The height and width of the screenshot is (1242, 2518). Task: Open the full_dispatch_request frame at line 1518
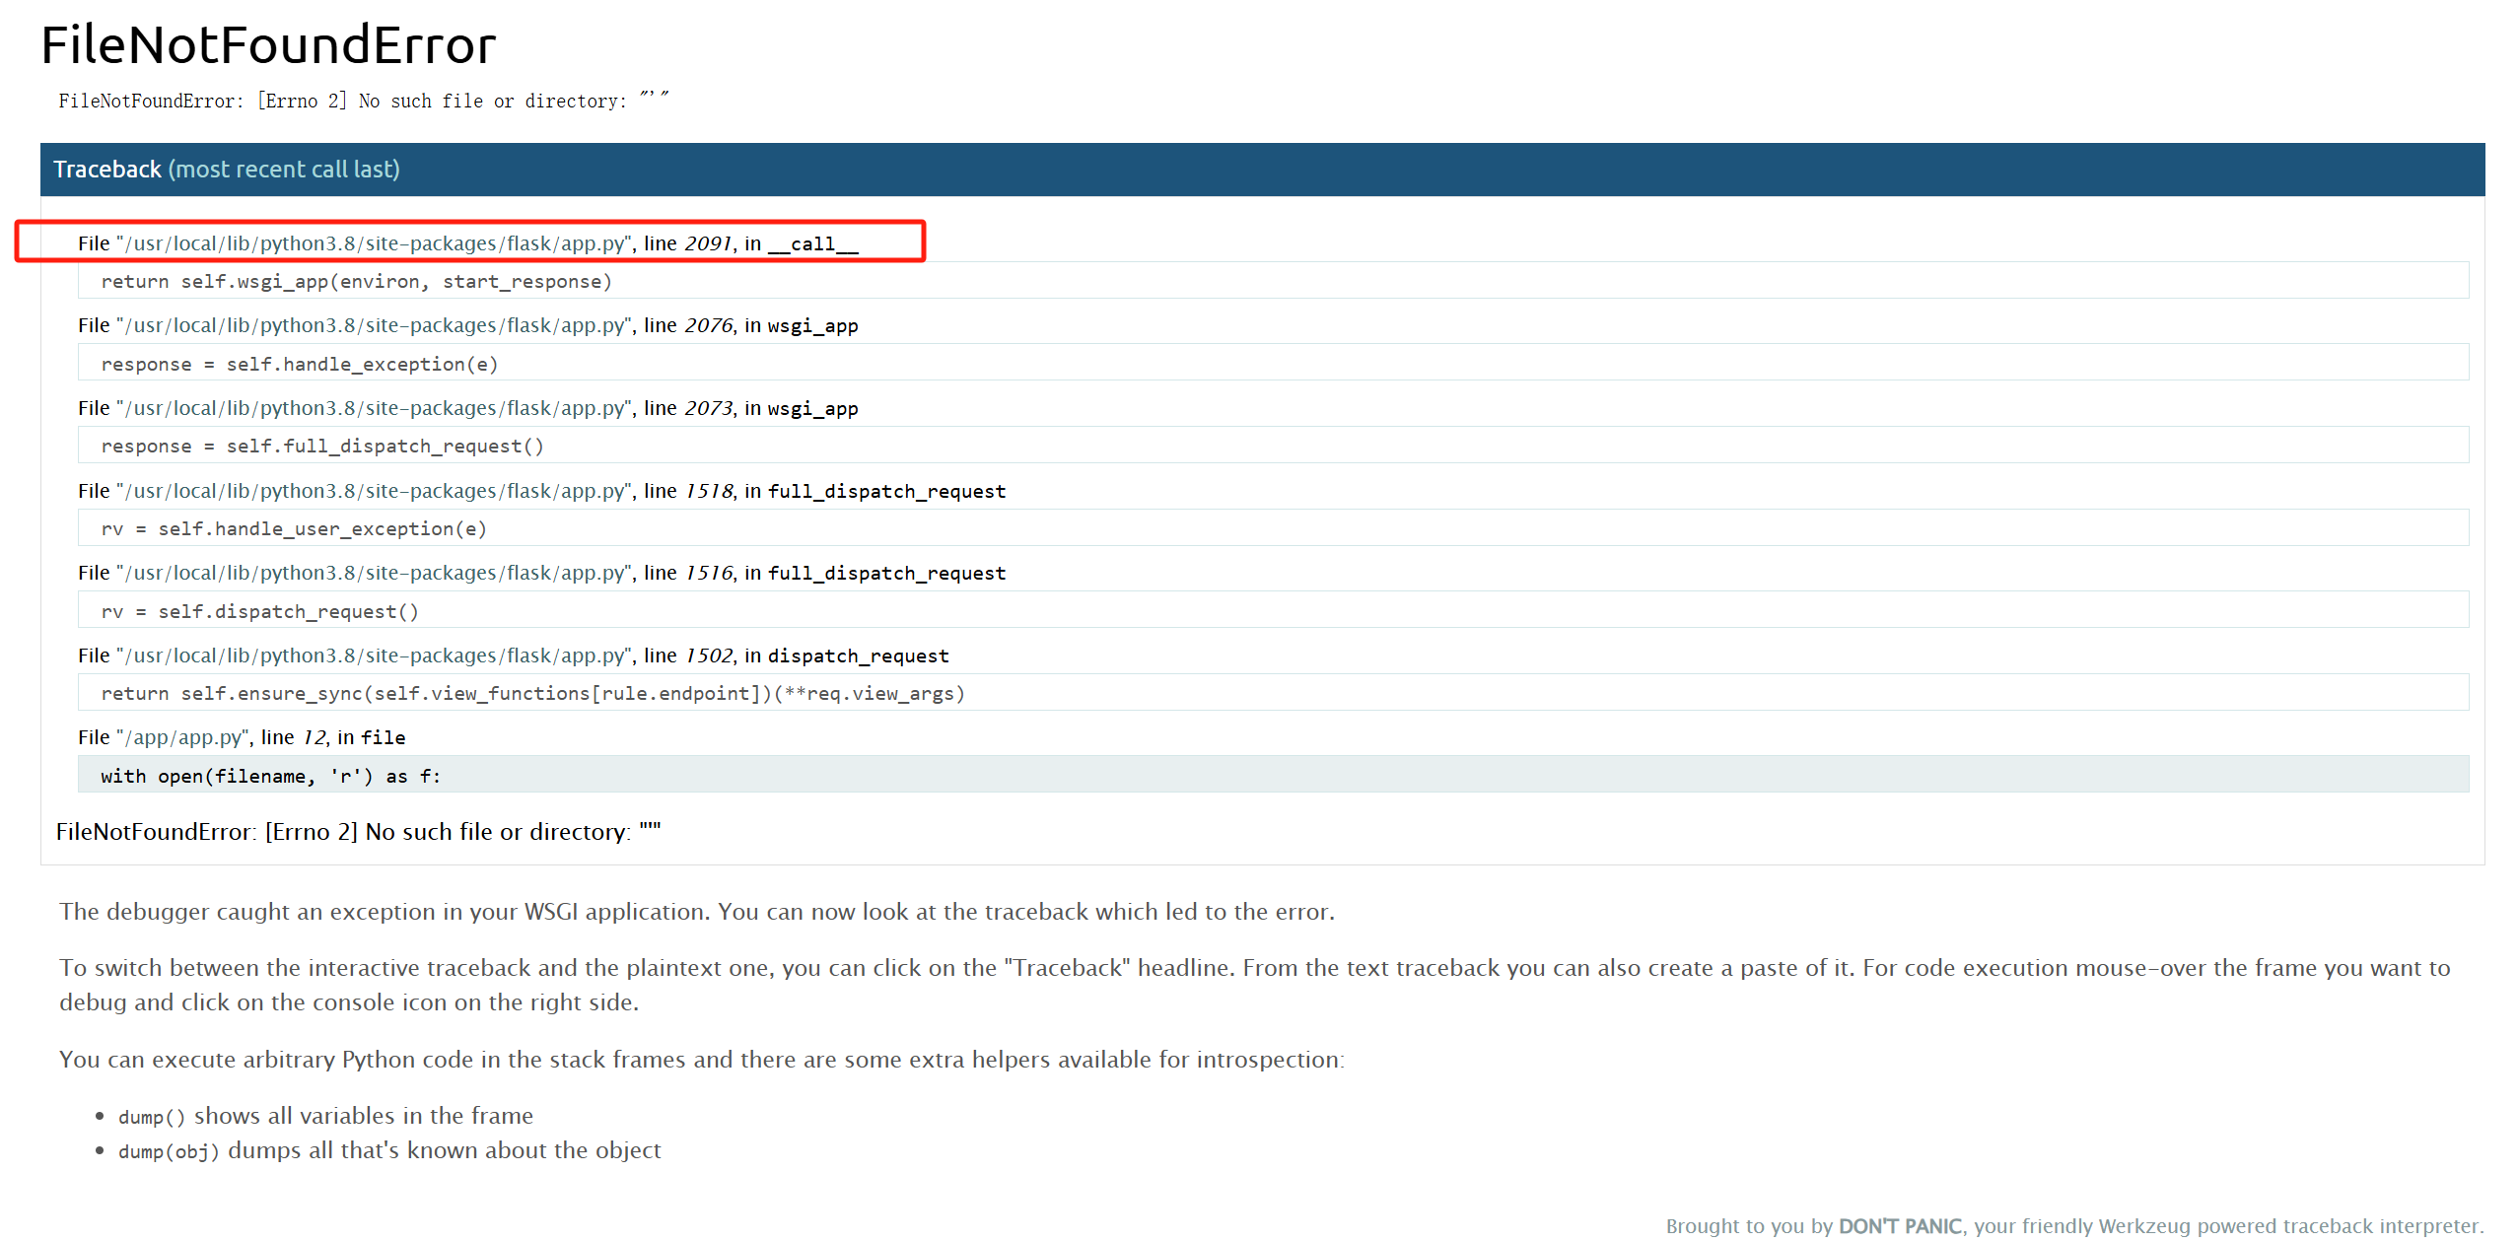point(541,491)
